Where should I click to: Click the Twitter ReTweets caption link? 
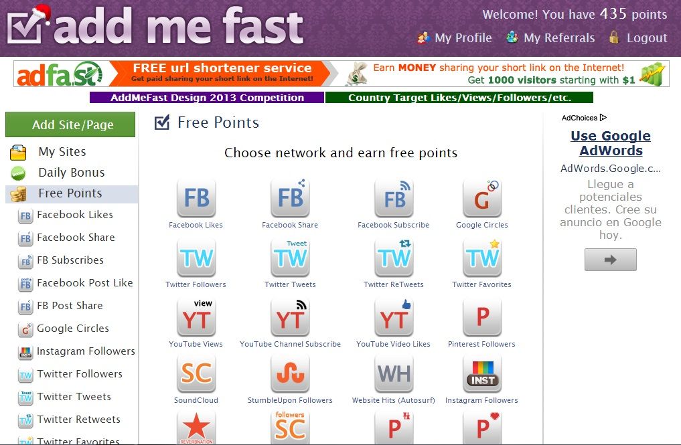point(394,284)
